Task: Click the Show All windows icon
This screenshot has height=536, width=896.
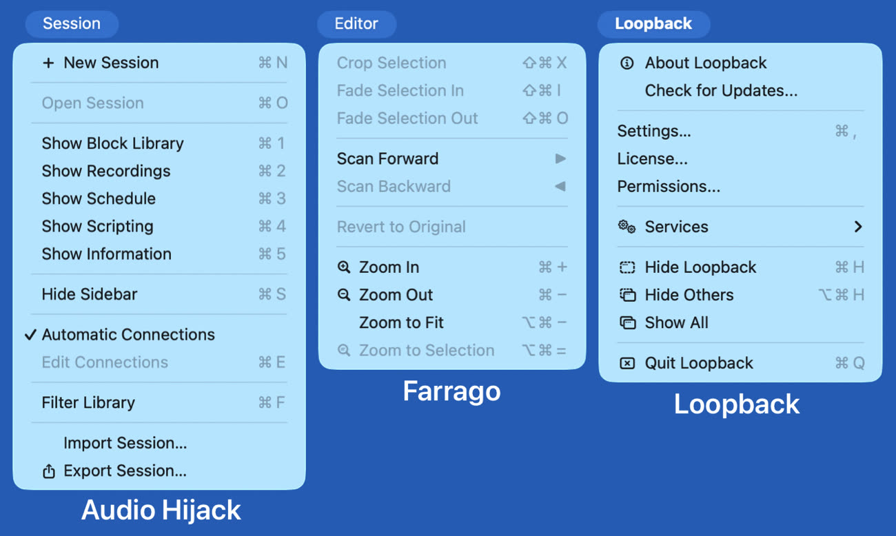Action: 627,322
